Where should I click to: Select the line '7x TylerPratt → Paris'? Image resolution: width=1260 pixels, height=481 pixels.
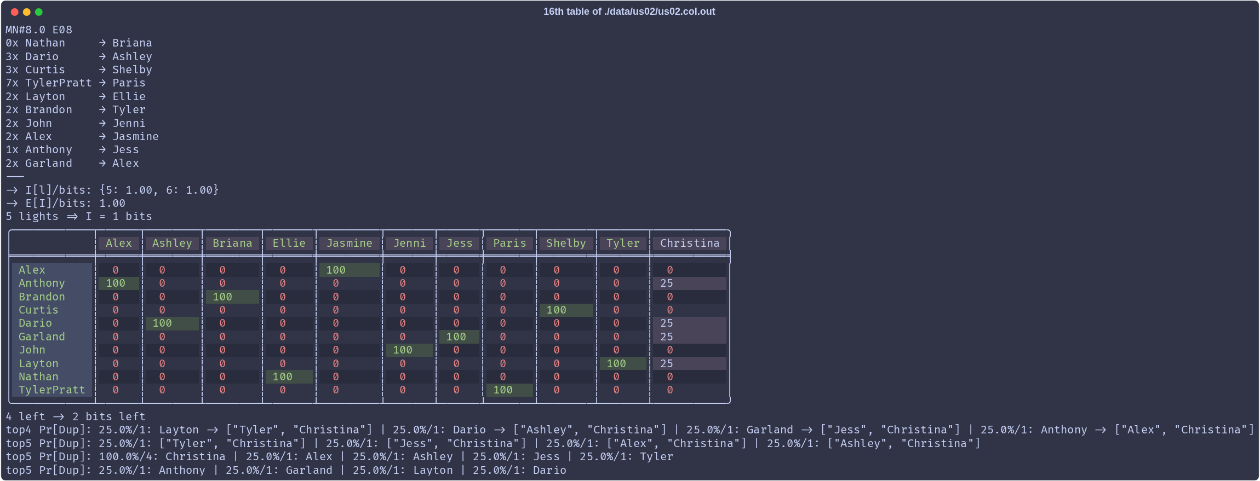point(76,83)
